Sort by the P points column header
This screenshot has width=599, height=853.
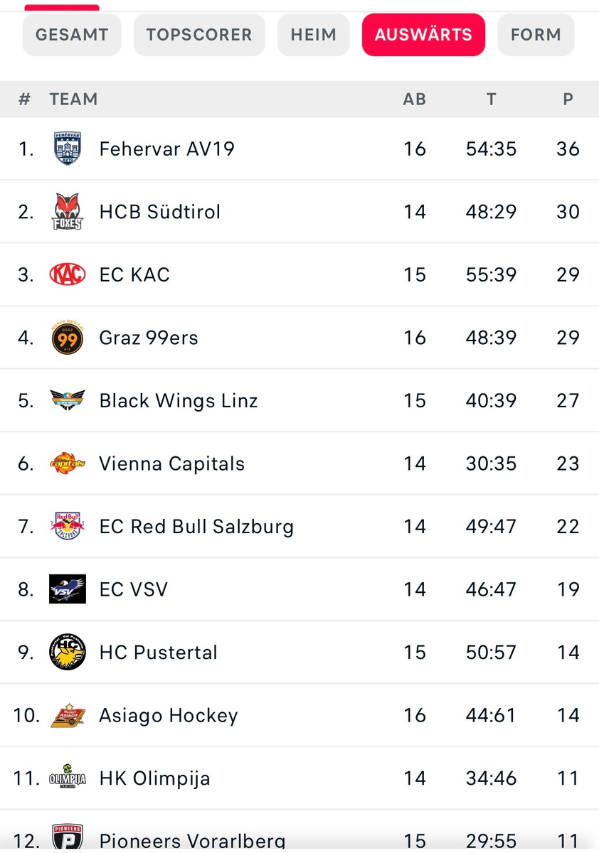point(568,100)
